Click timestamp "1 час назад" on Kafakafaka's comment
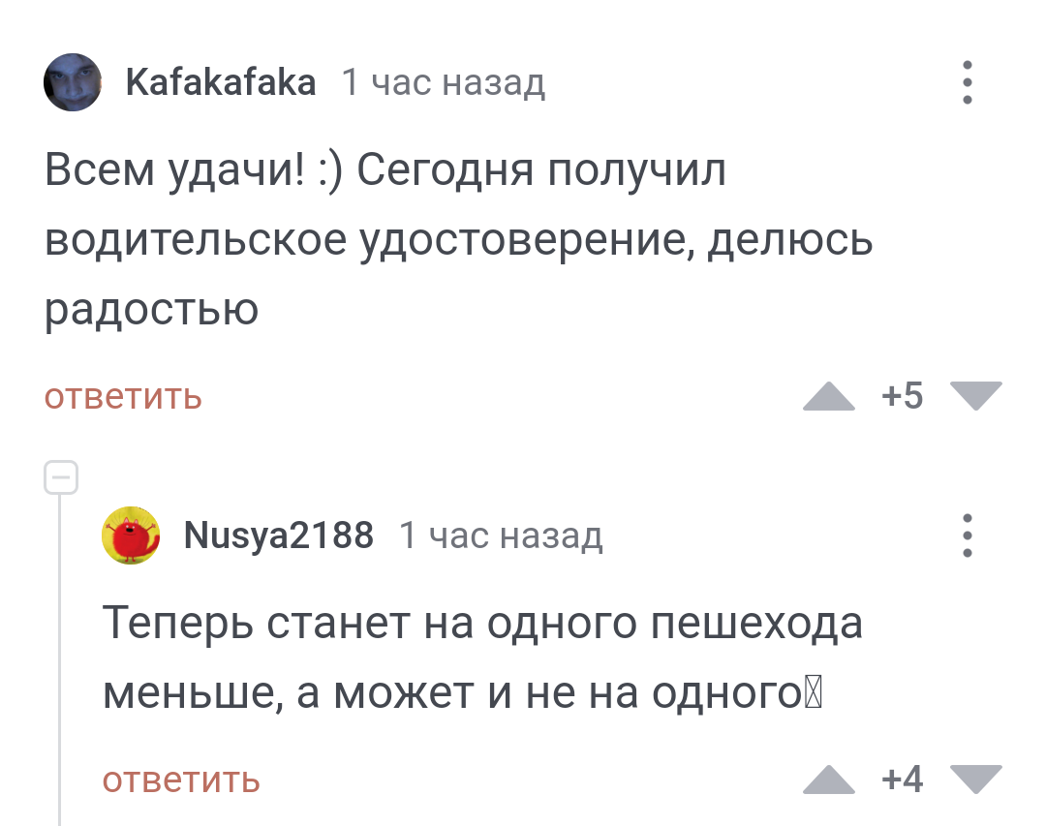Viewport: 1046px width, 826px height. [x=444, y=83]
